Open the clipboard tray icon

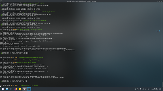[x=141, y=89]
